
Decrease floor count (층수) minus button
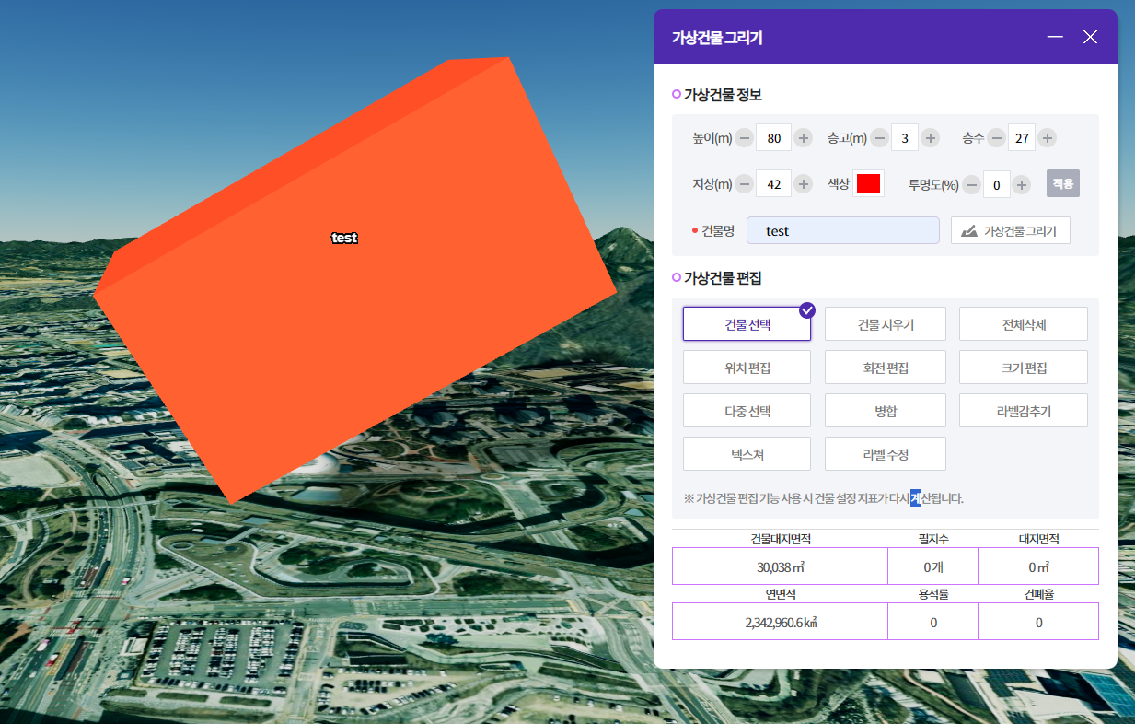coord(996,138)
